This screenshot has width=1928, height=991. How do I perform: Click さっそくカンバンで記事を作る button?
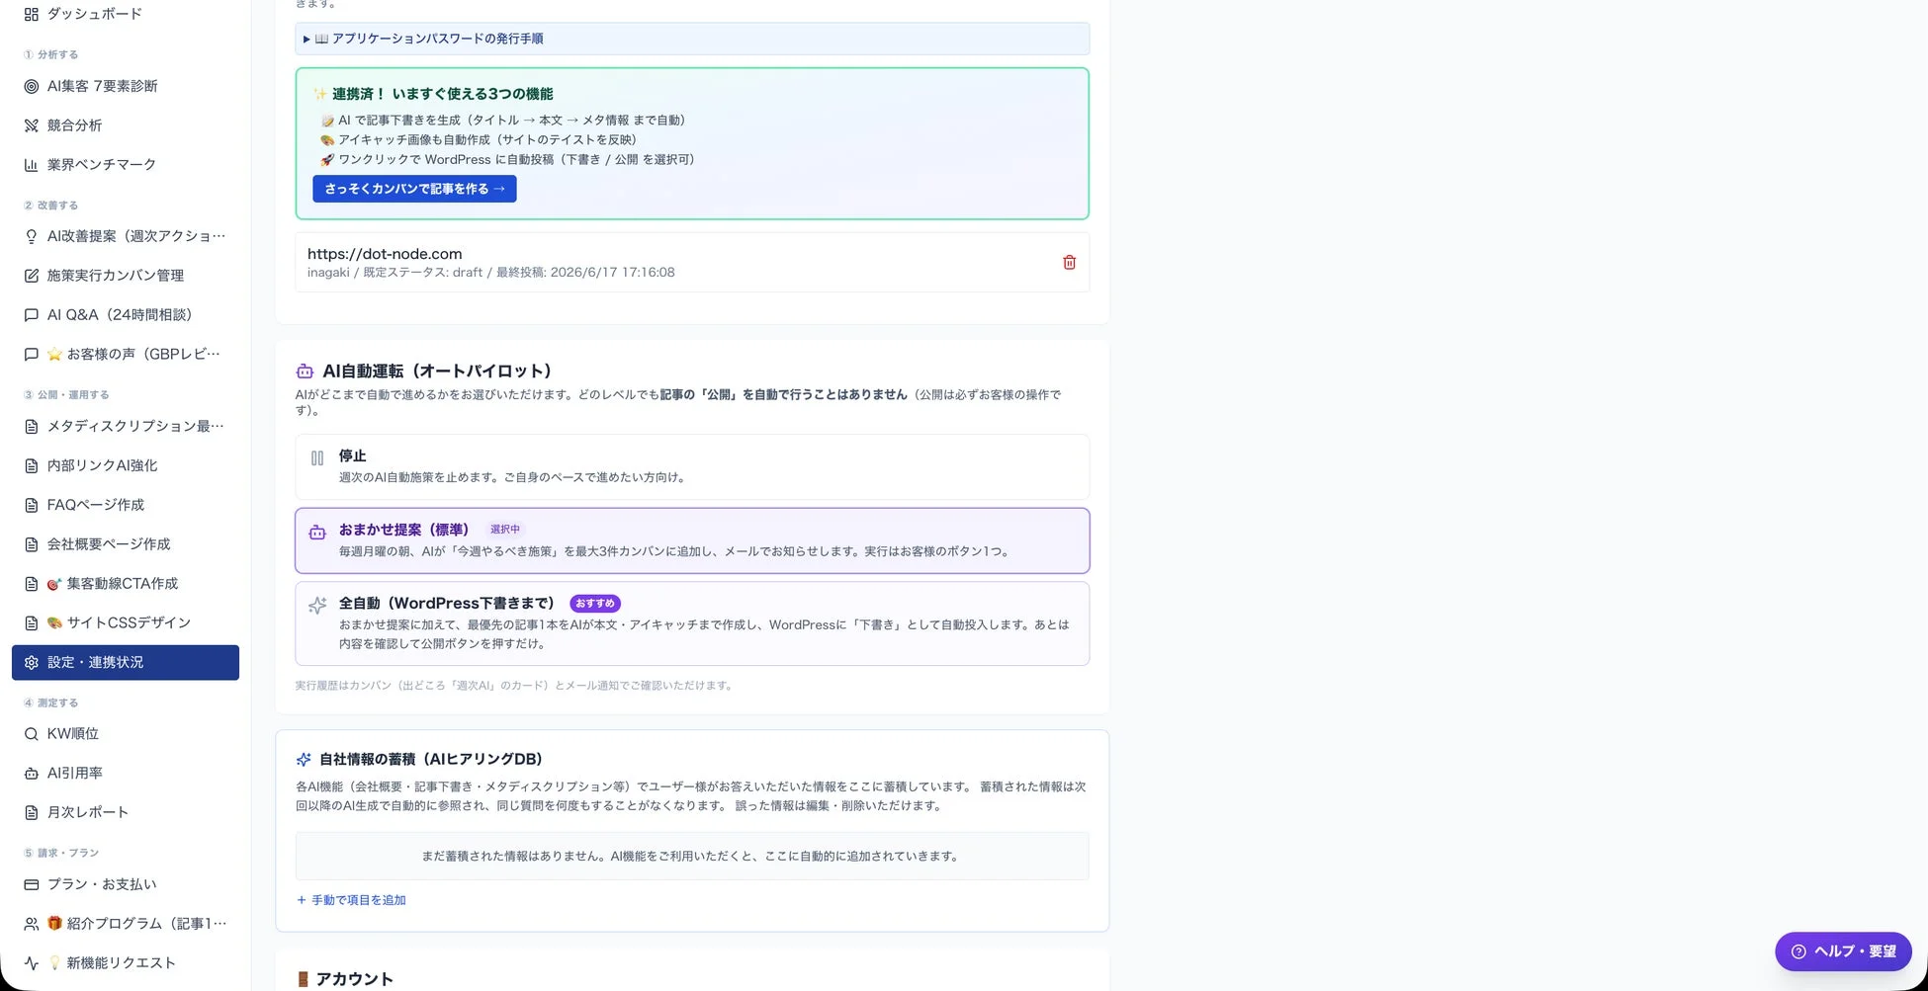(414, 189)
